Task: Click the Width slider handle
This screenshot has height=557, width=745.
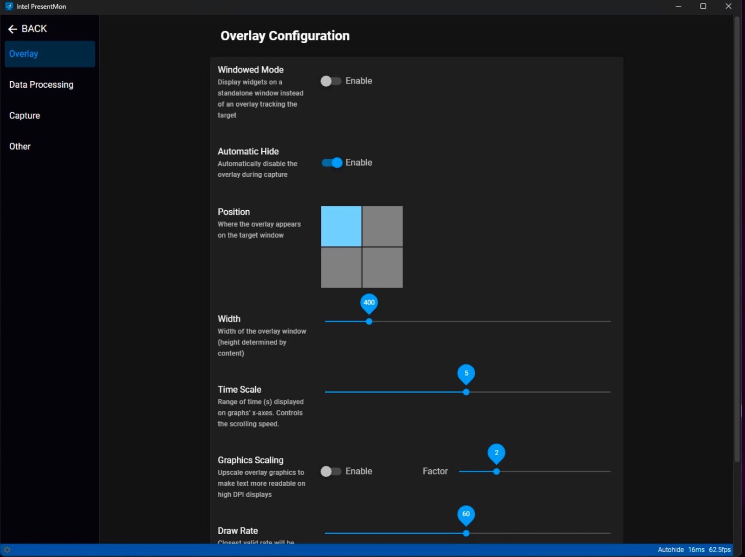Action: pyautogui.click(x=369, y=321)
